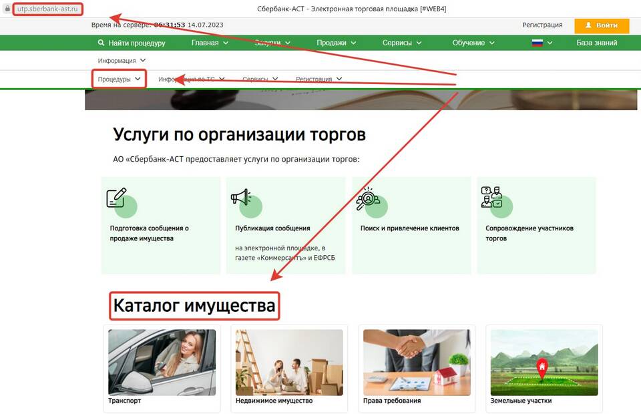Open the Права требования category label
Viewport: 641px width, 414px height.
pyautogui.click(x=392, y=401)
